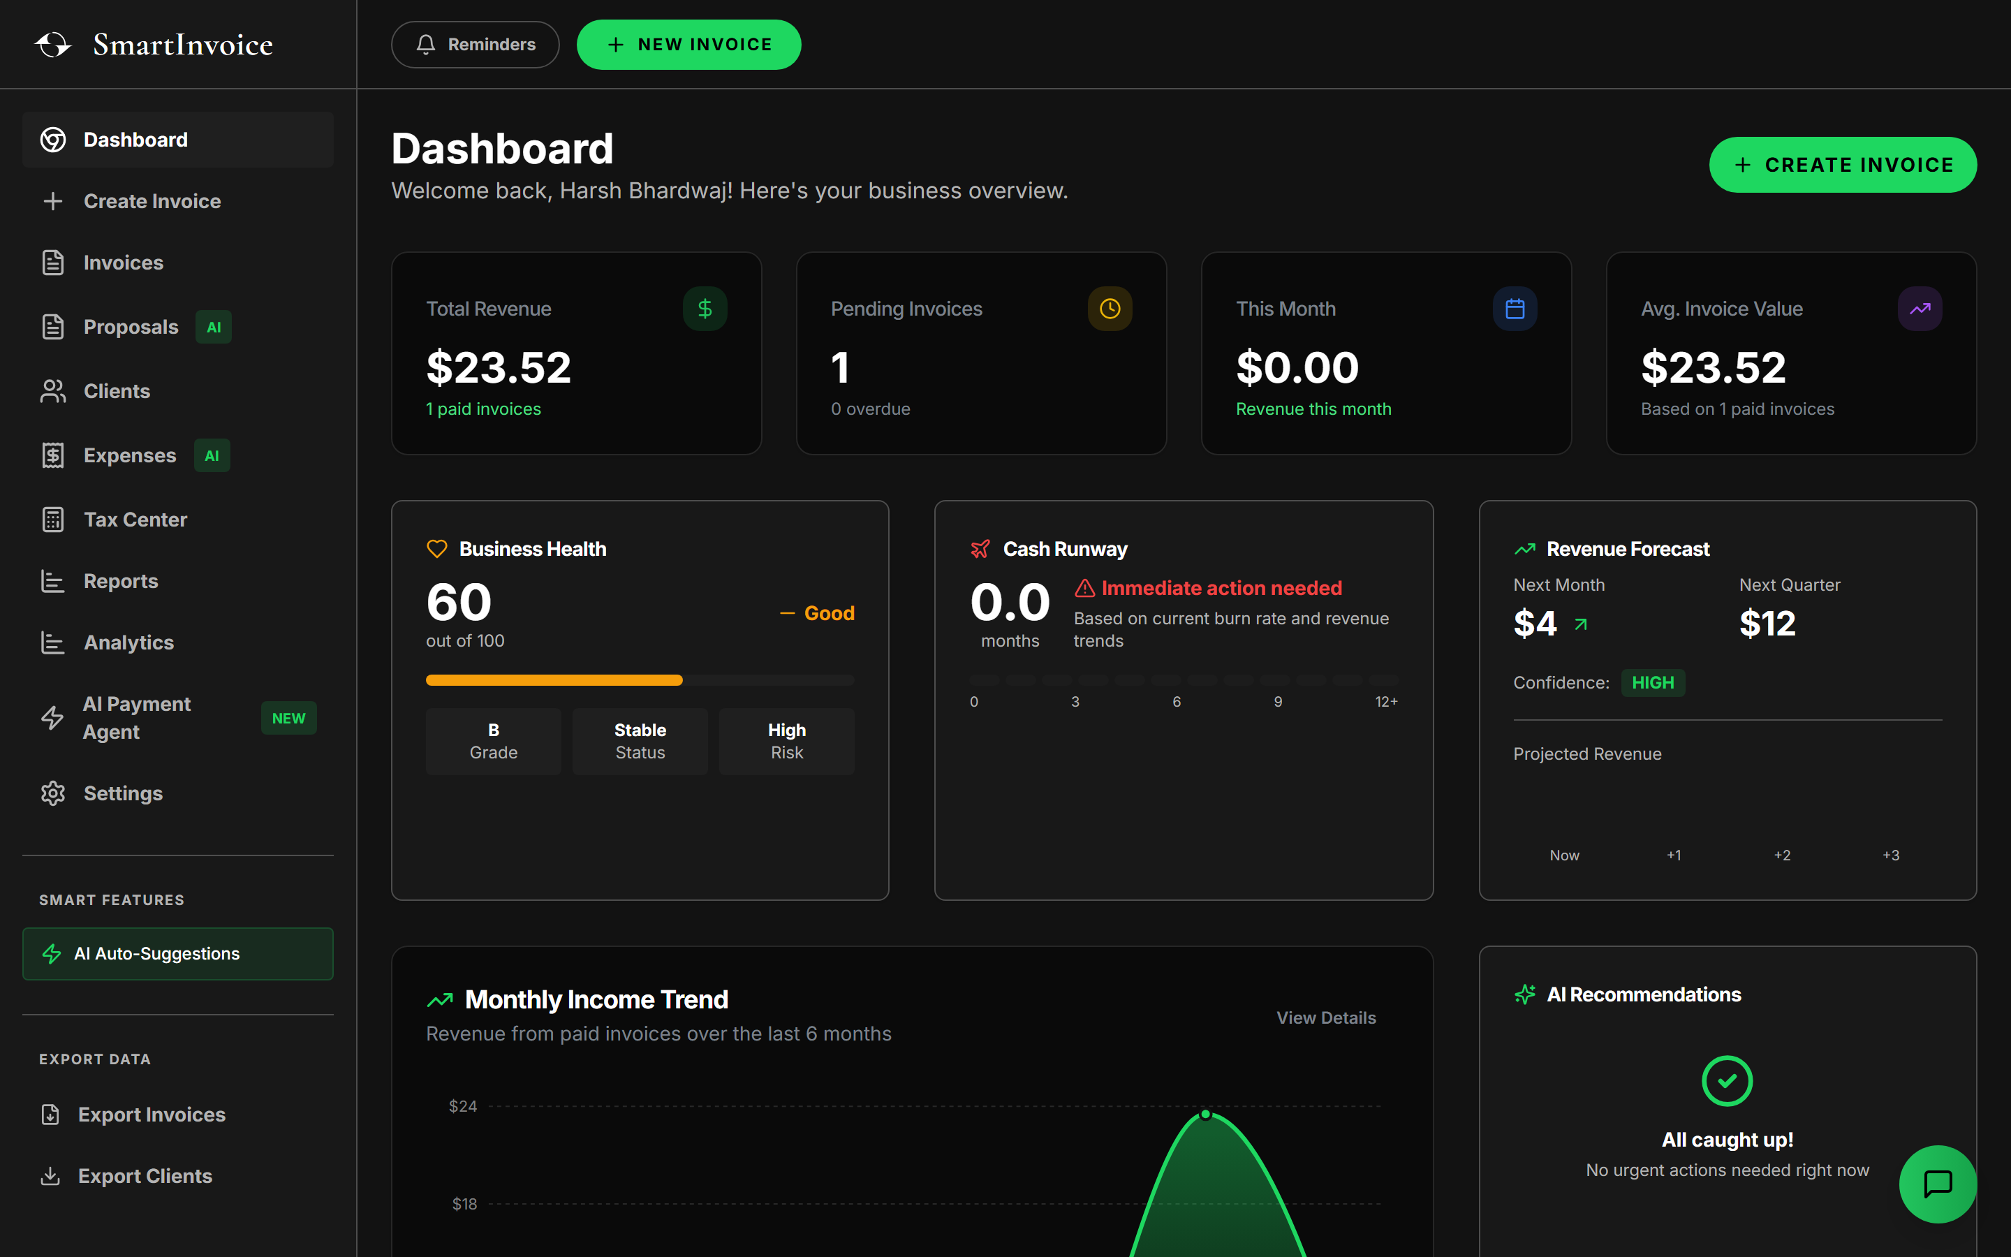Open AI Payment Agent
Screen dimensions: 2011x1257
tap(178, 717)
